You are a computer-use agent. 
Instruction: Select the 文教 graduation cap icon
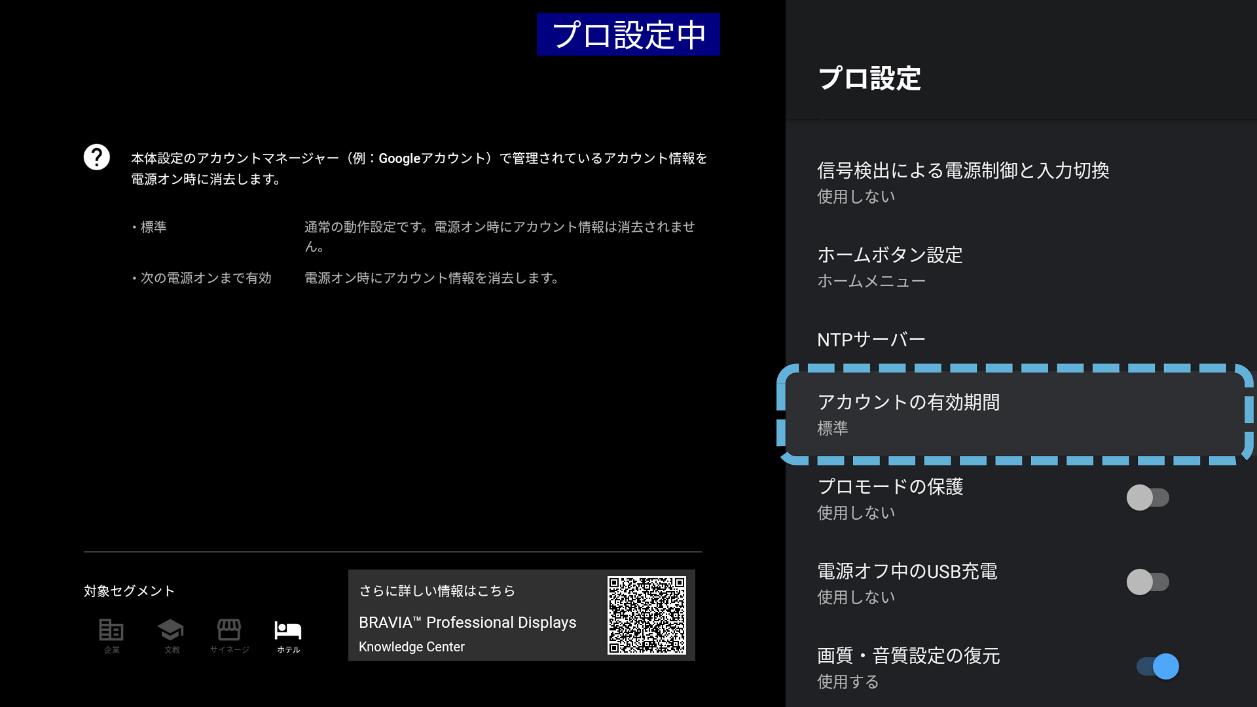click(x=171, y=630)
